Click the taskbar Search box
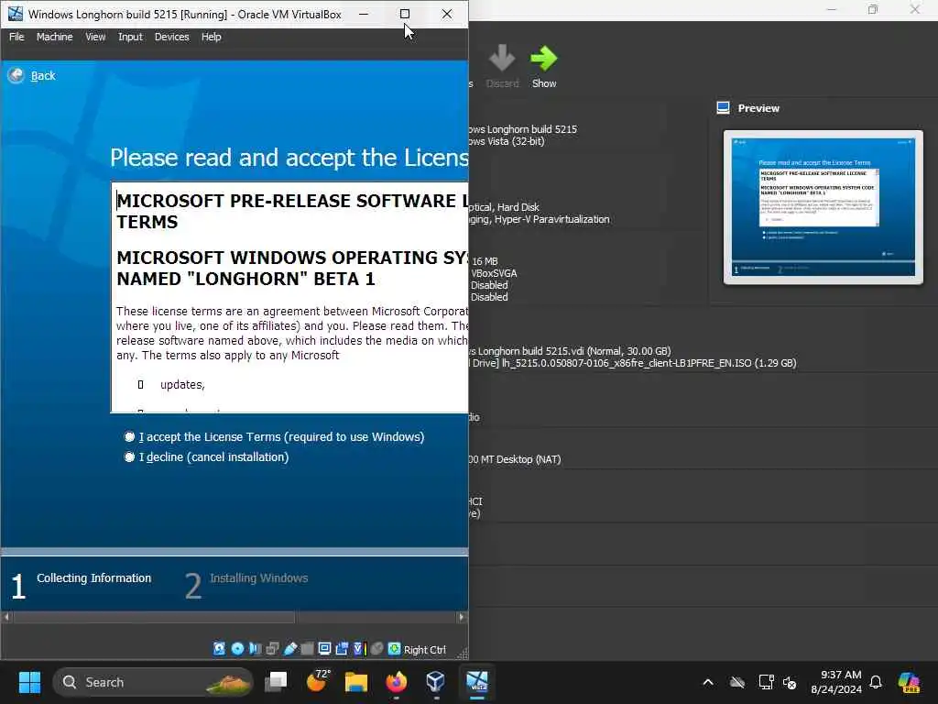Screen dimensions: 938x704 click(x=153, y=682)
